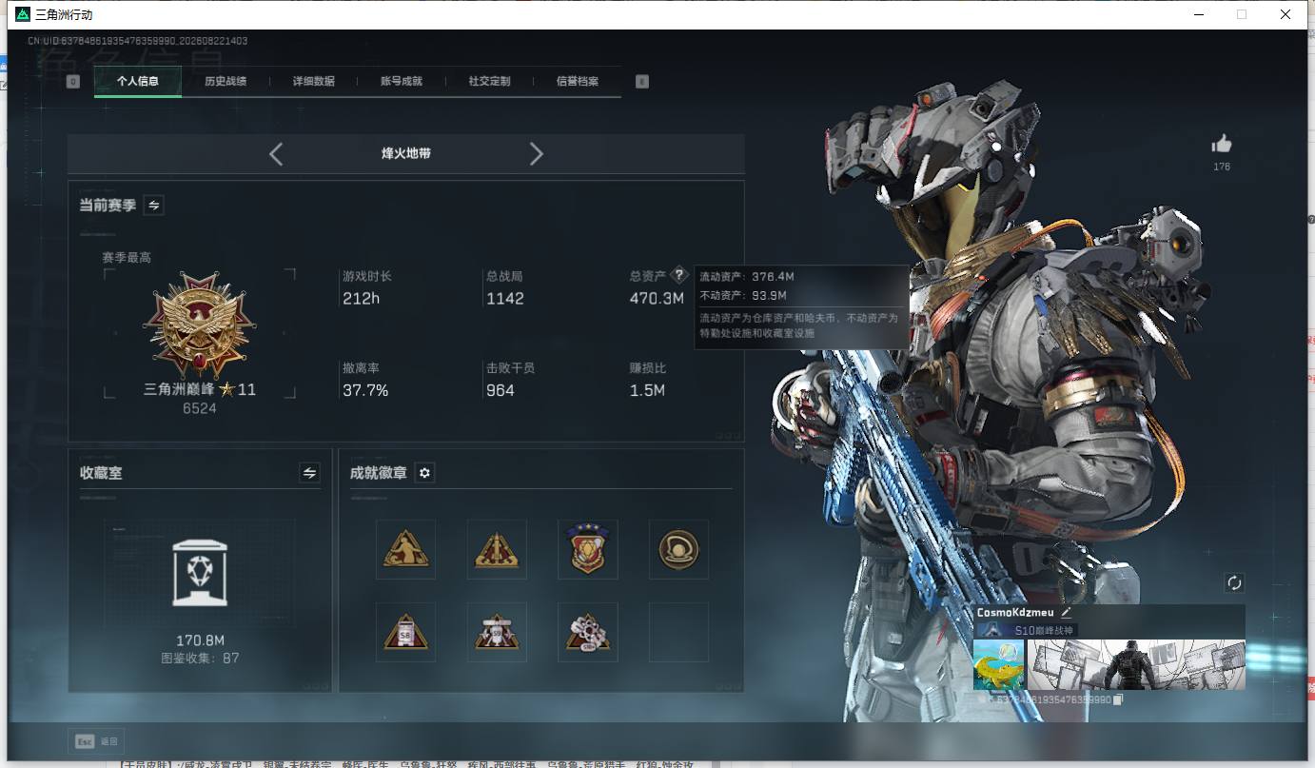Open the yellow crocodile avatar thumbnail
The height and width of the screenshot is (768, 1315).
click(999, 664)
